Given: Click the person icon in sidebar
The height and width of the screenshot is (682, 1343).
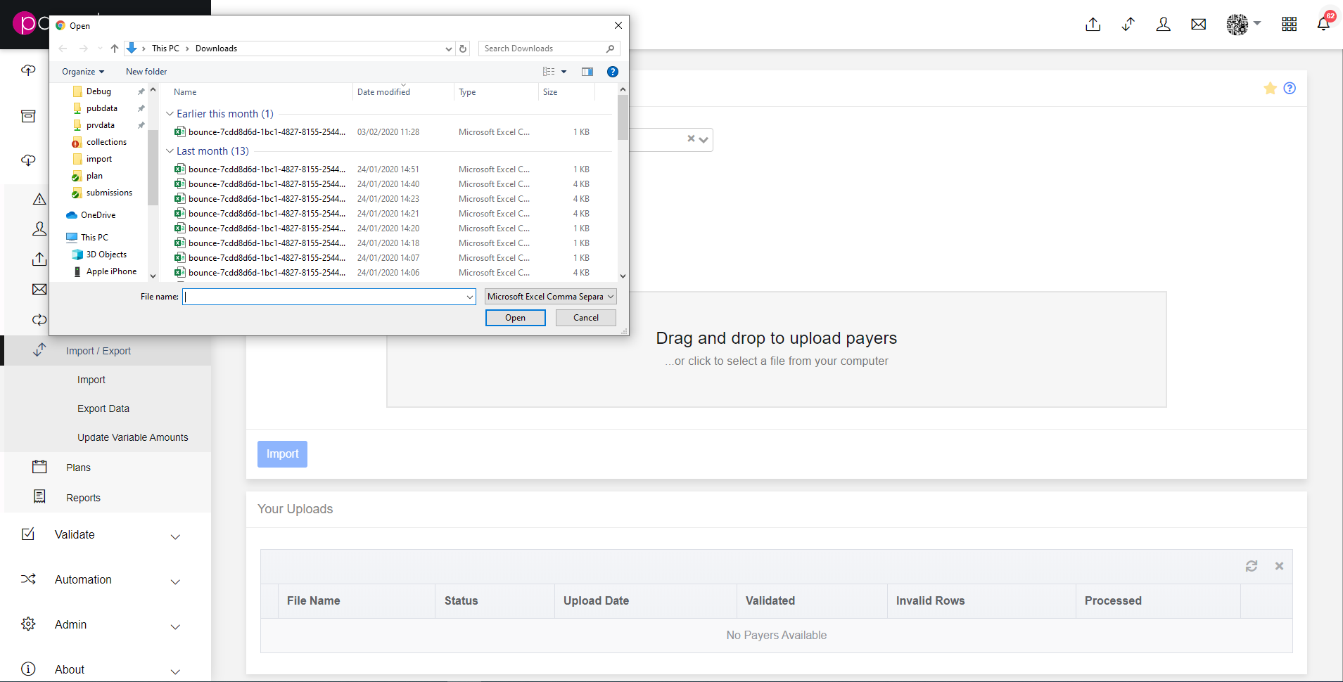Looking at the screenshot, I should pos(39,229).
